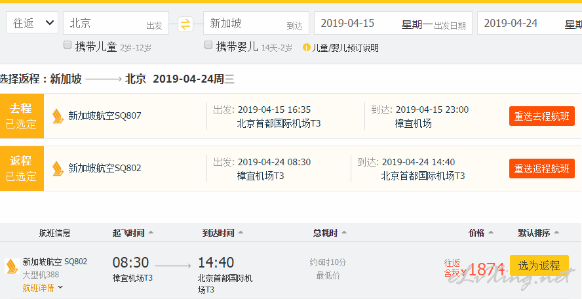
Task: Open 儿童/婴儿预订说明 link
Action: (345, 48)
